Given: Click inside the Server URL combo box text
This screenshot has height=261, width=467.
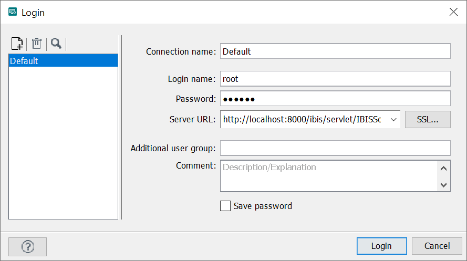Looking at the screenshot, I should pos(302,120).
